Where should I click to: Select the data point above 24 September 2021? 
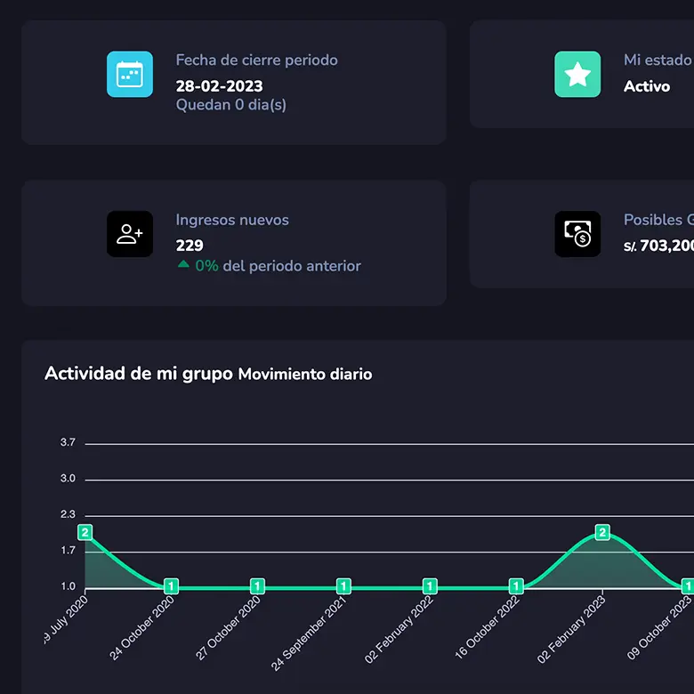point(343,586)
